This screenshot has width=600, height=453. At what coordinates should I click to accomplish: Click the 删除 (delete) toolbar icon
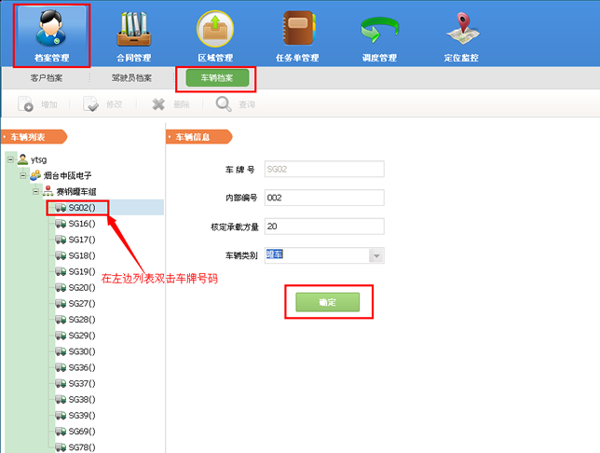click(x=159, y=104)
